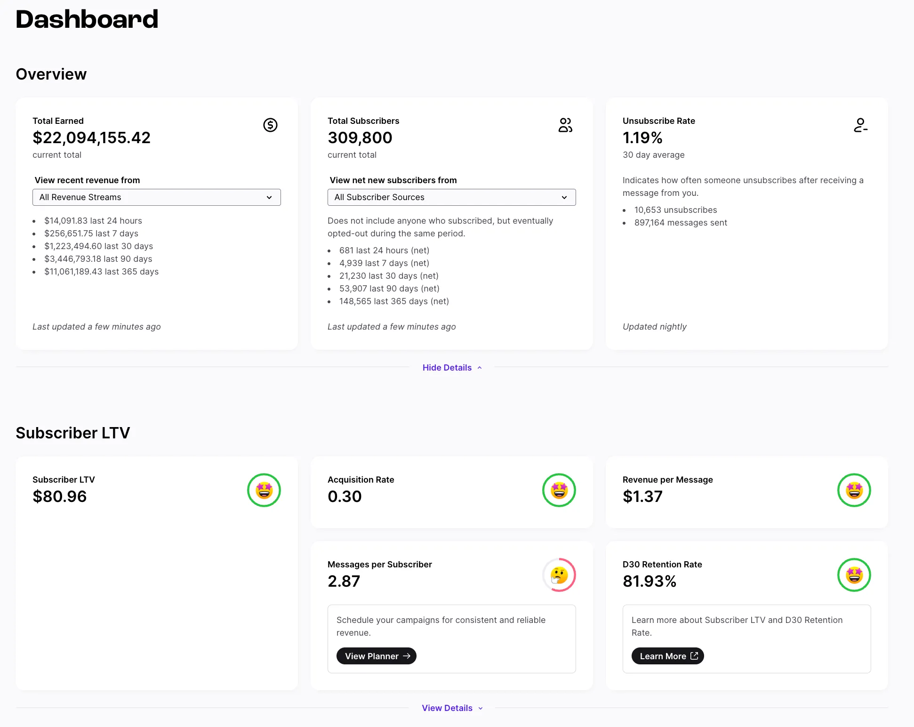
Task: Click the star-eyed emoji beside Subscriber LTV
Action: (x=264, y=490)
